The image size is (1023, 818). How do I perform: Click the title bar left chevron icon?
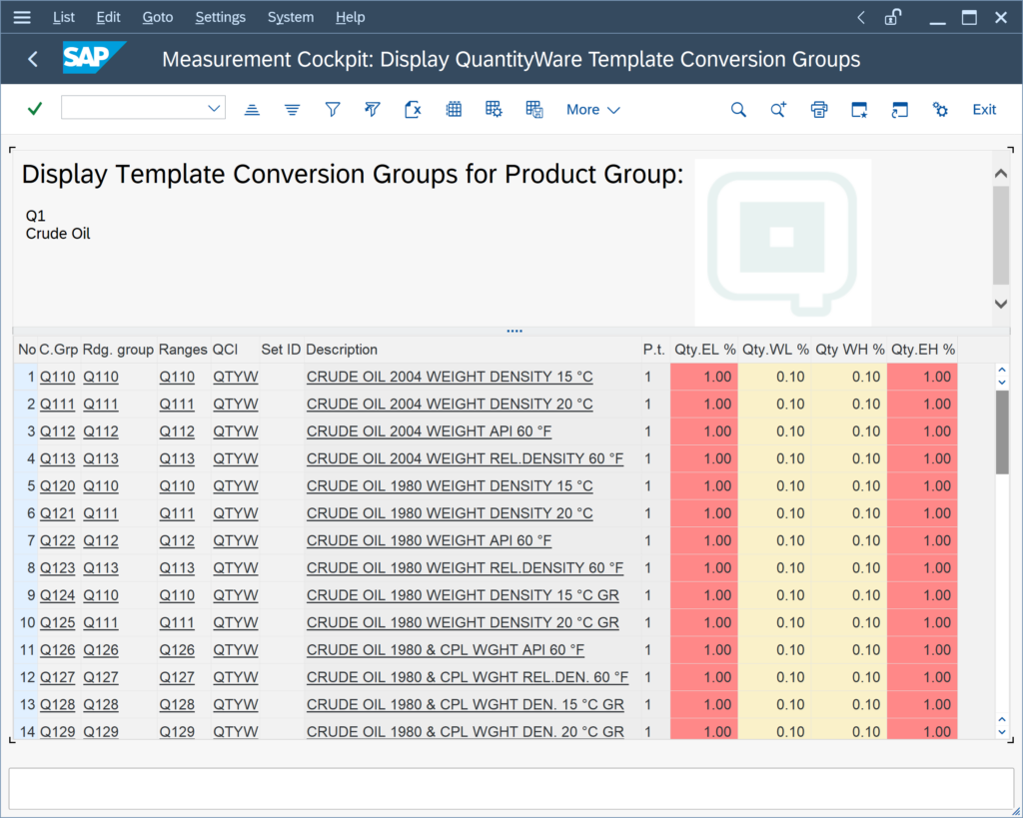pos(861,18)
